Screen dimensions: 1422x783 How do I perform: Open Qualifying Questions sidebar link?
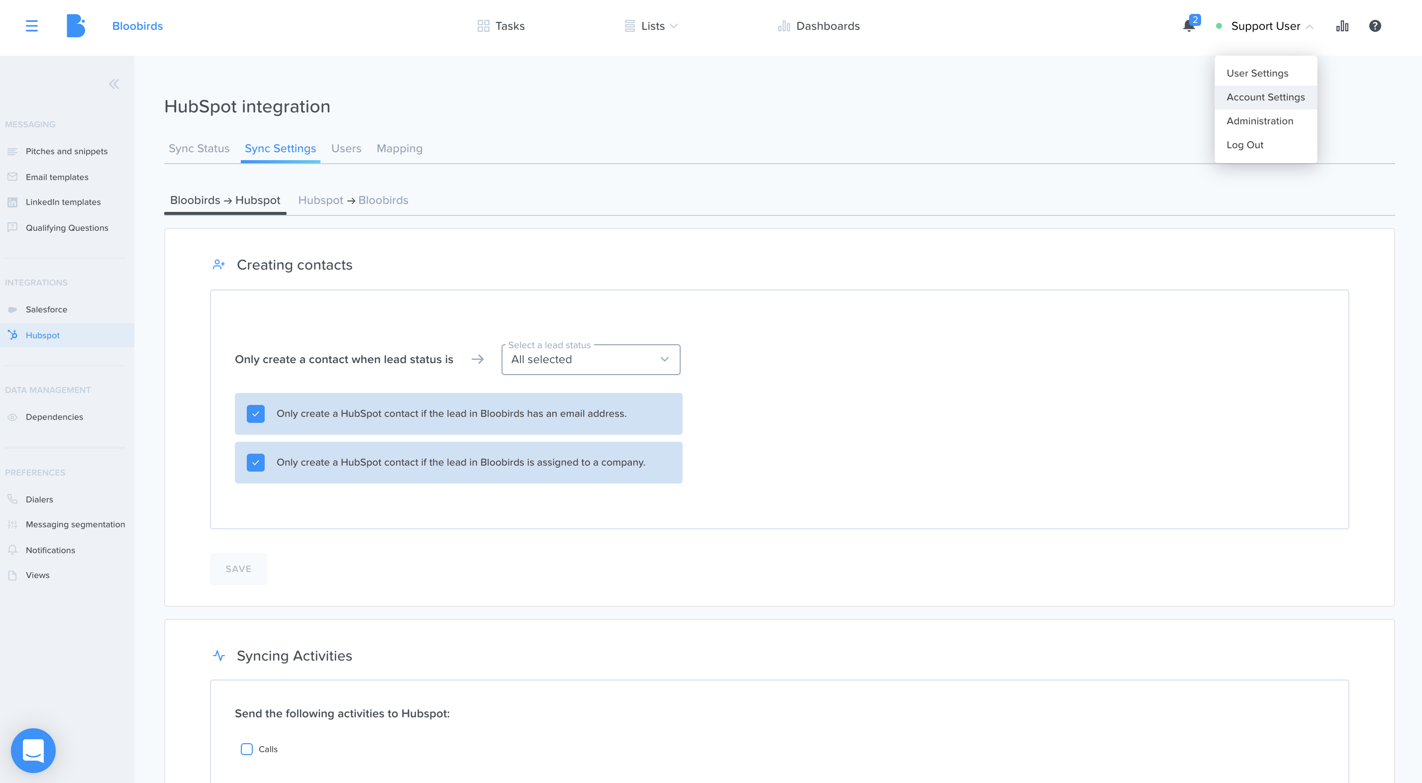[67, 227]
